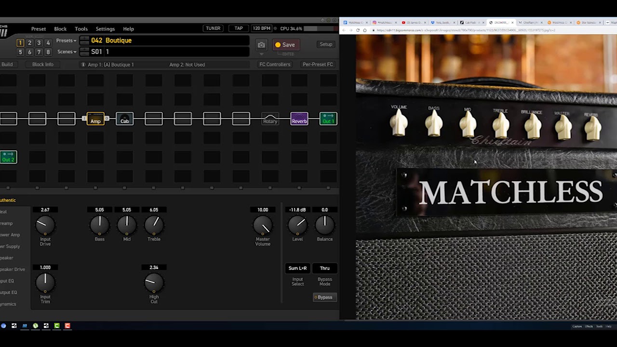Expand the arrow below the camera icon
The height and width of the screenshot is (347, 617).
(x=261, y=54)
